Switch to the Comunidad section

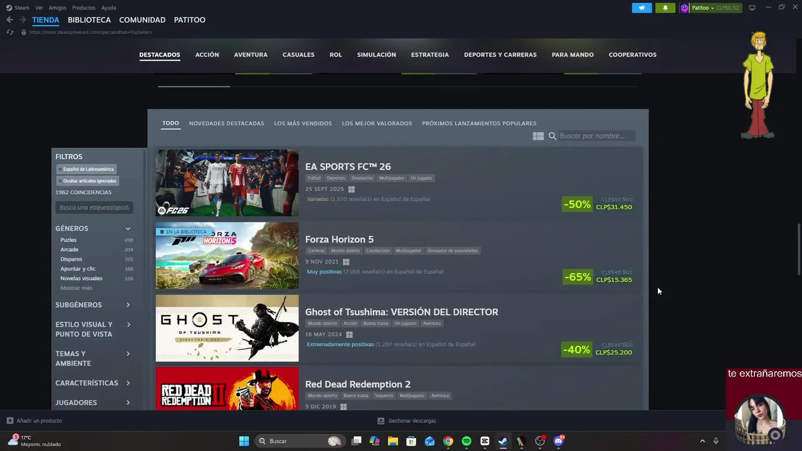pos(142,20)
